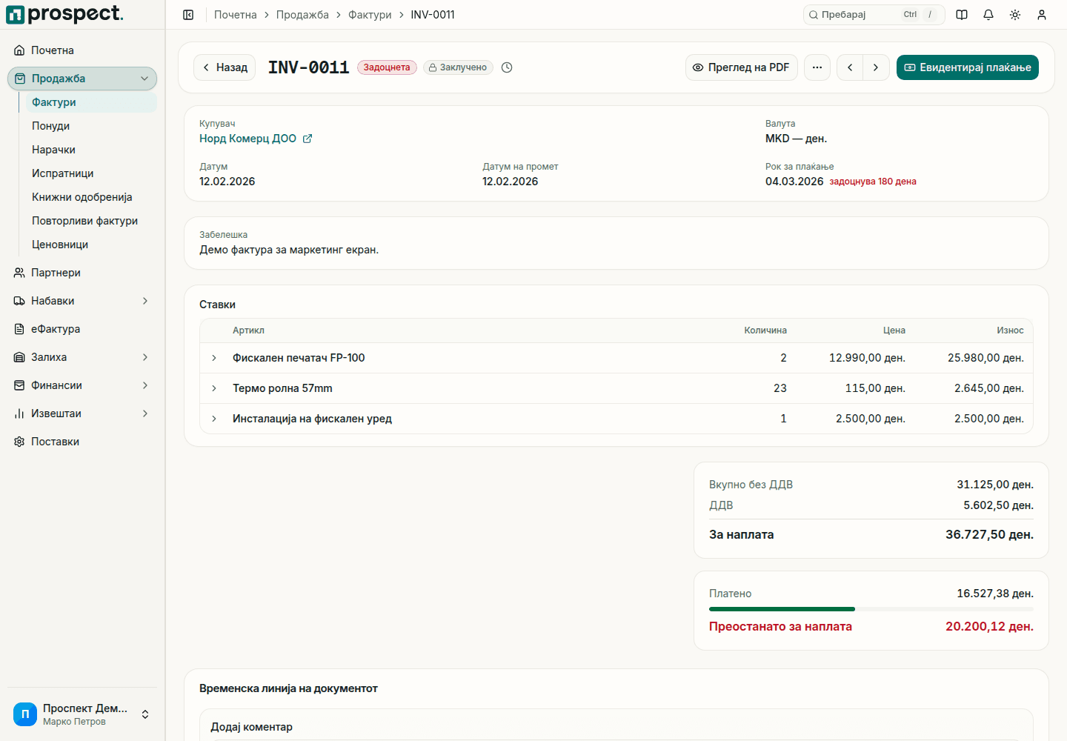Click the payment progress bar

point(871,609)
